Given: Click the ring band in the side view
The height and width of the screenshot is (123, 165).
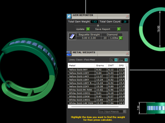Looking at the screenshot, I should (x=156, y=108).
